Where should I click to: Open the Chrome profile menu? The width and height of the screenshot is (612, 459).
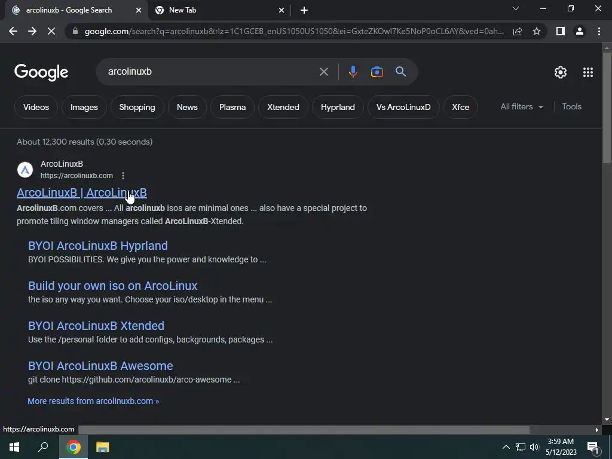[x=580, y=31]
